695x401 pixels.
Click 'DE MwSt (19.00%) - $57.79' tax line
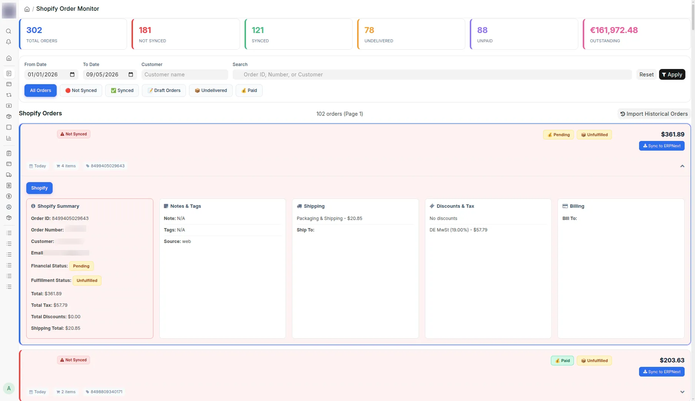point(458,230)
